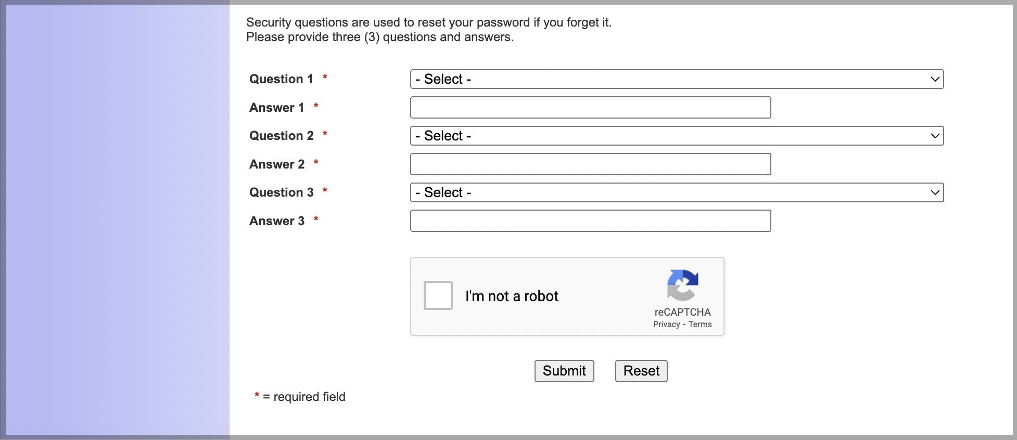
Task: Click the "= required field" legend text
Action: (x=304, y=397)
